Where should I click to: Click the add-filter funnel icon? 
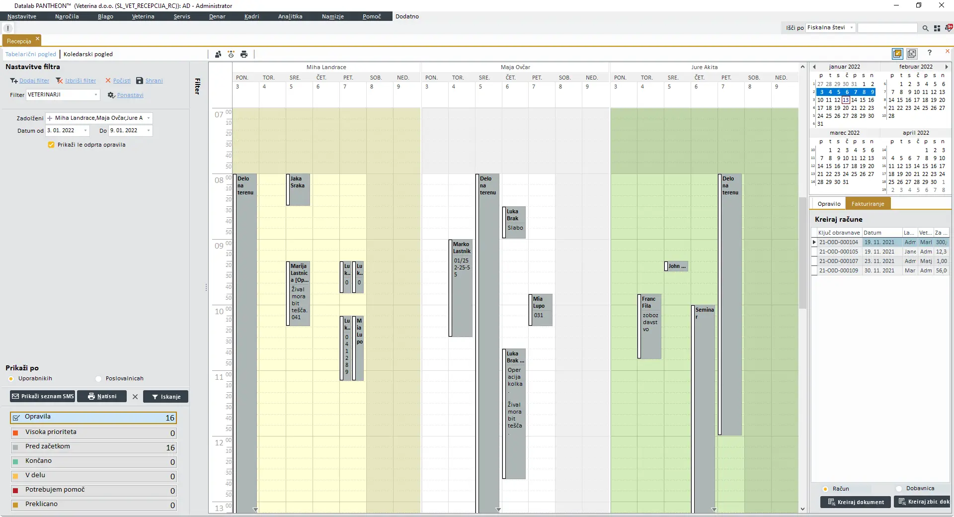click(13, 81)
